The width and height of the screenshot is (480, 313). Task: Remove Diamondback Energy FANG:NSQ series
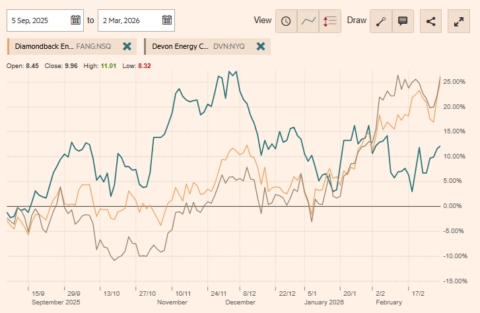(x=127, y=47)
